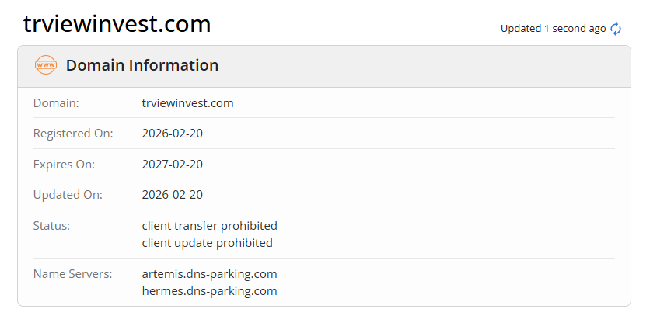
Task: Click the Expires On date 2027-02-20
Action: point(173,165)
